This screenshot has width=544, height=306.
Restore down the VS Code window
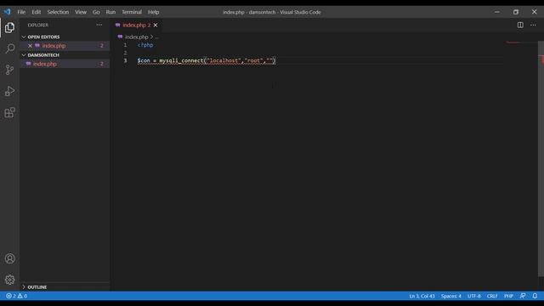coord(516,12)
